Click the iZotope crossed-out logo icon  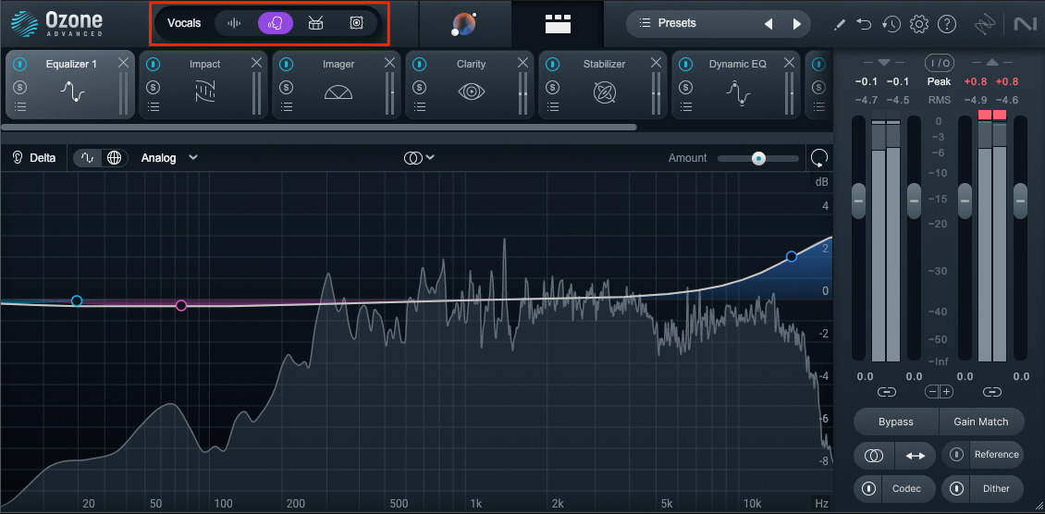(985, 25)
